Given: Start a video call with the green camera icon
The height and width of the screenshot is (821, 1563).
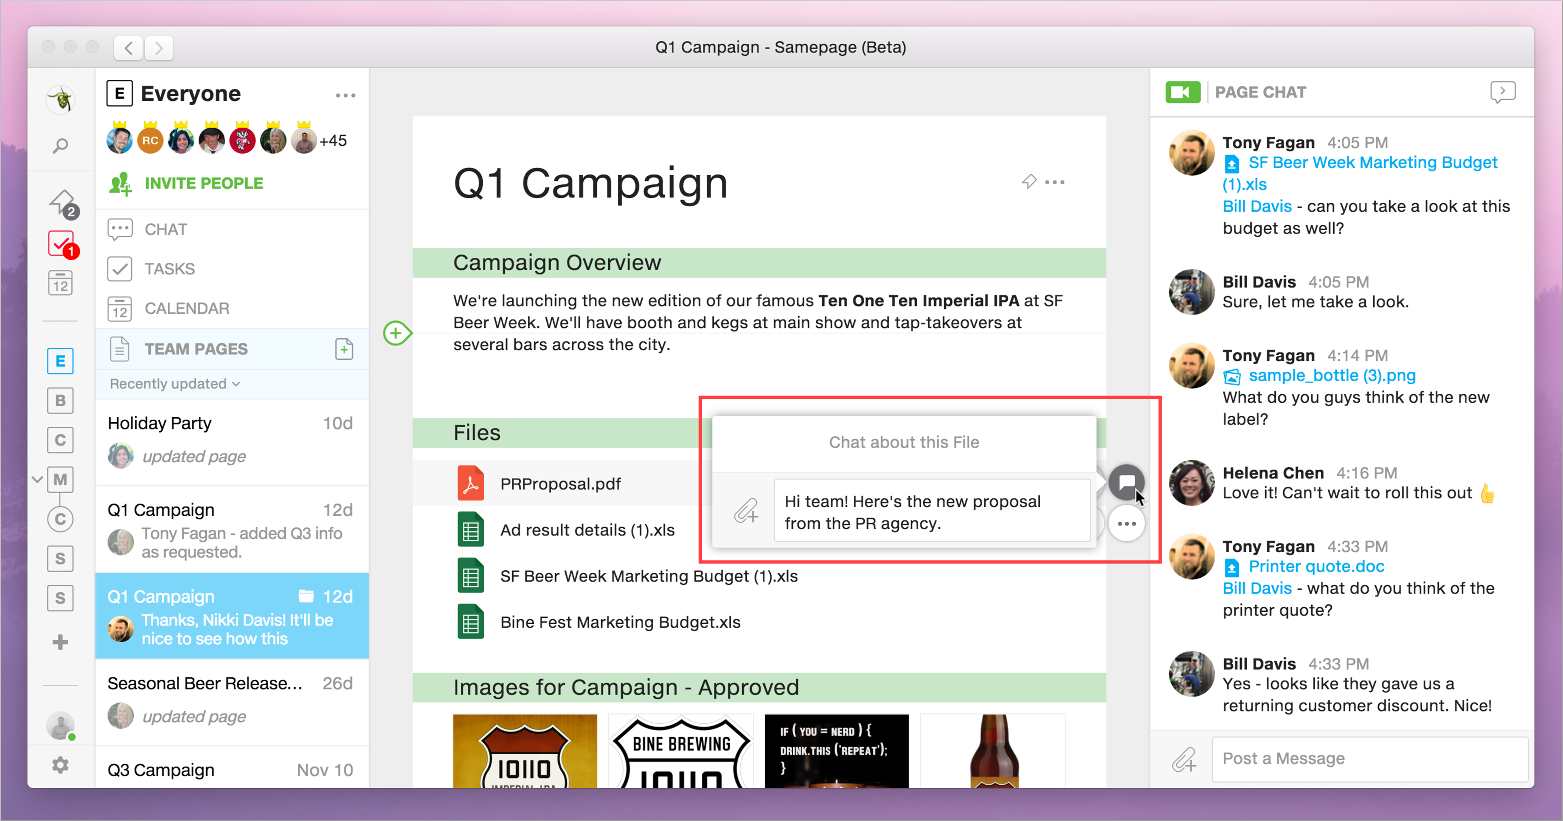Looking at the screenshot, I should tap(1183, 92).
